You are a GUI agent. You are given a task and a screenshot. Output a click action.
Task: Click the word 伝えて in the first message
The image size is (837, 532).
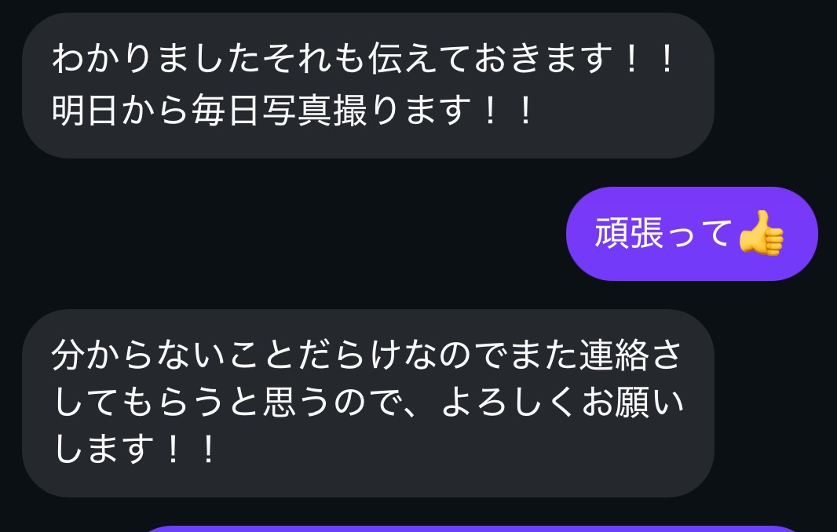tap(419, 57)
